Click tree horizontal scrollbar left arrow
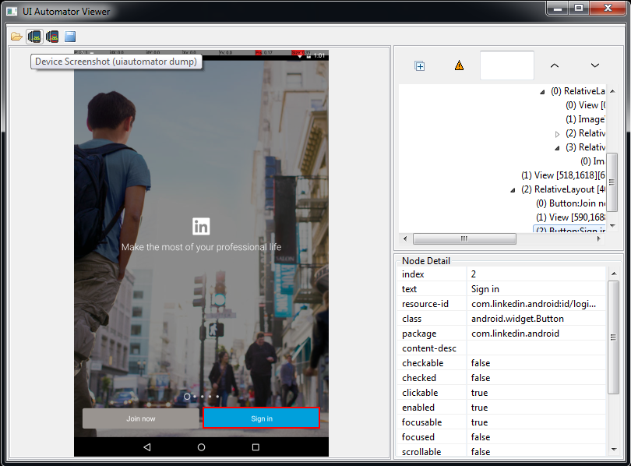 coord(405,238)
